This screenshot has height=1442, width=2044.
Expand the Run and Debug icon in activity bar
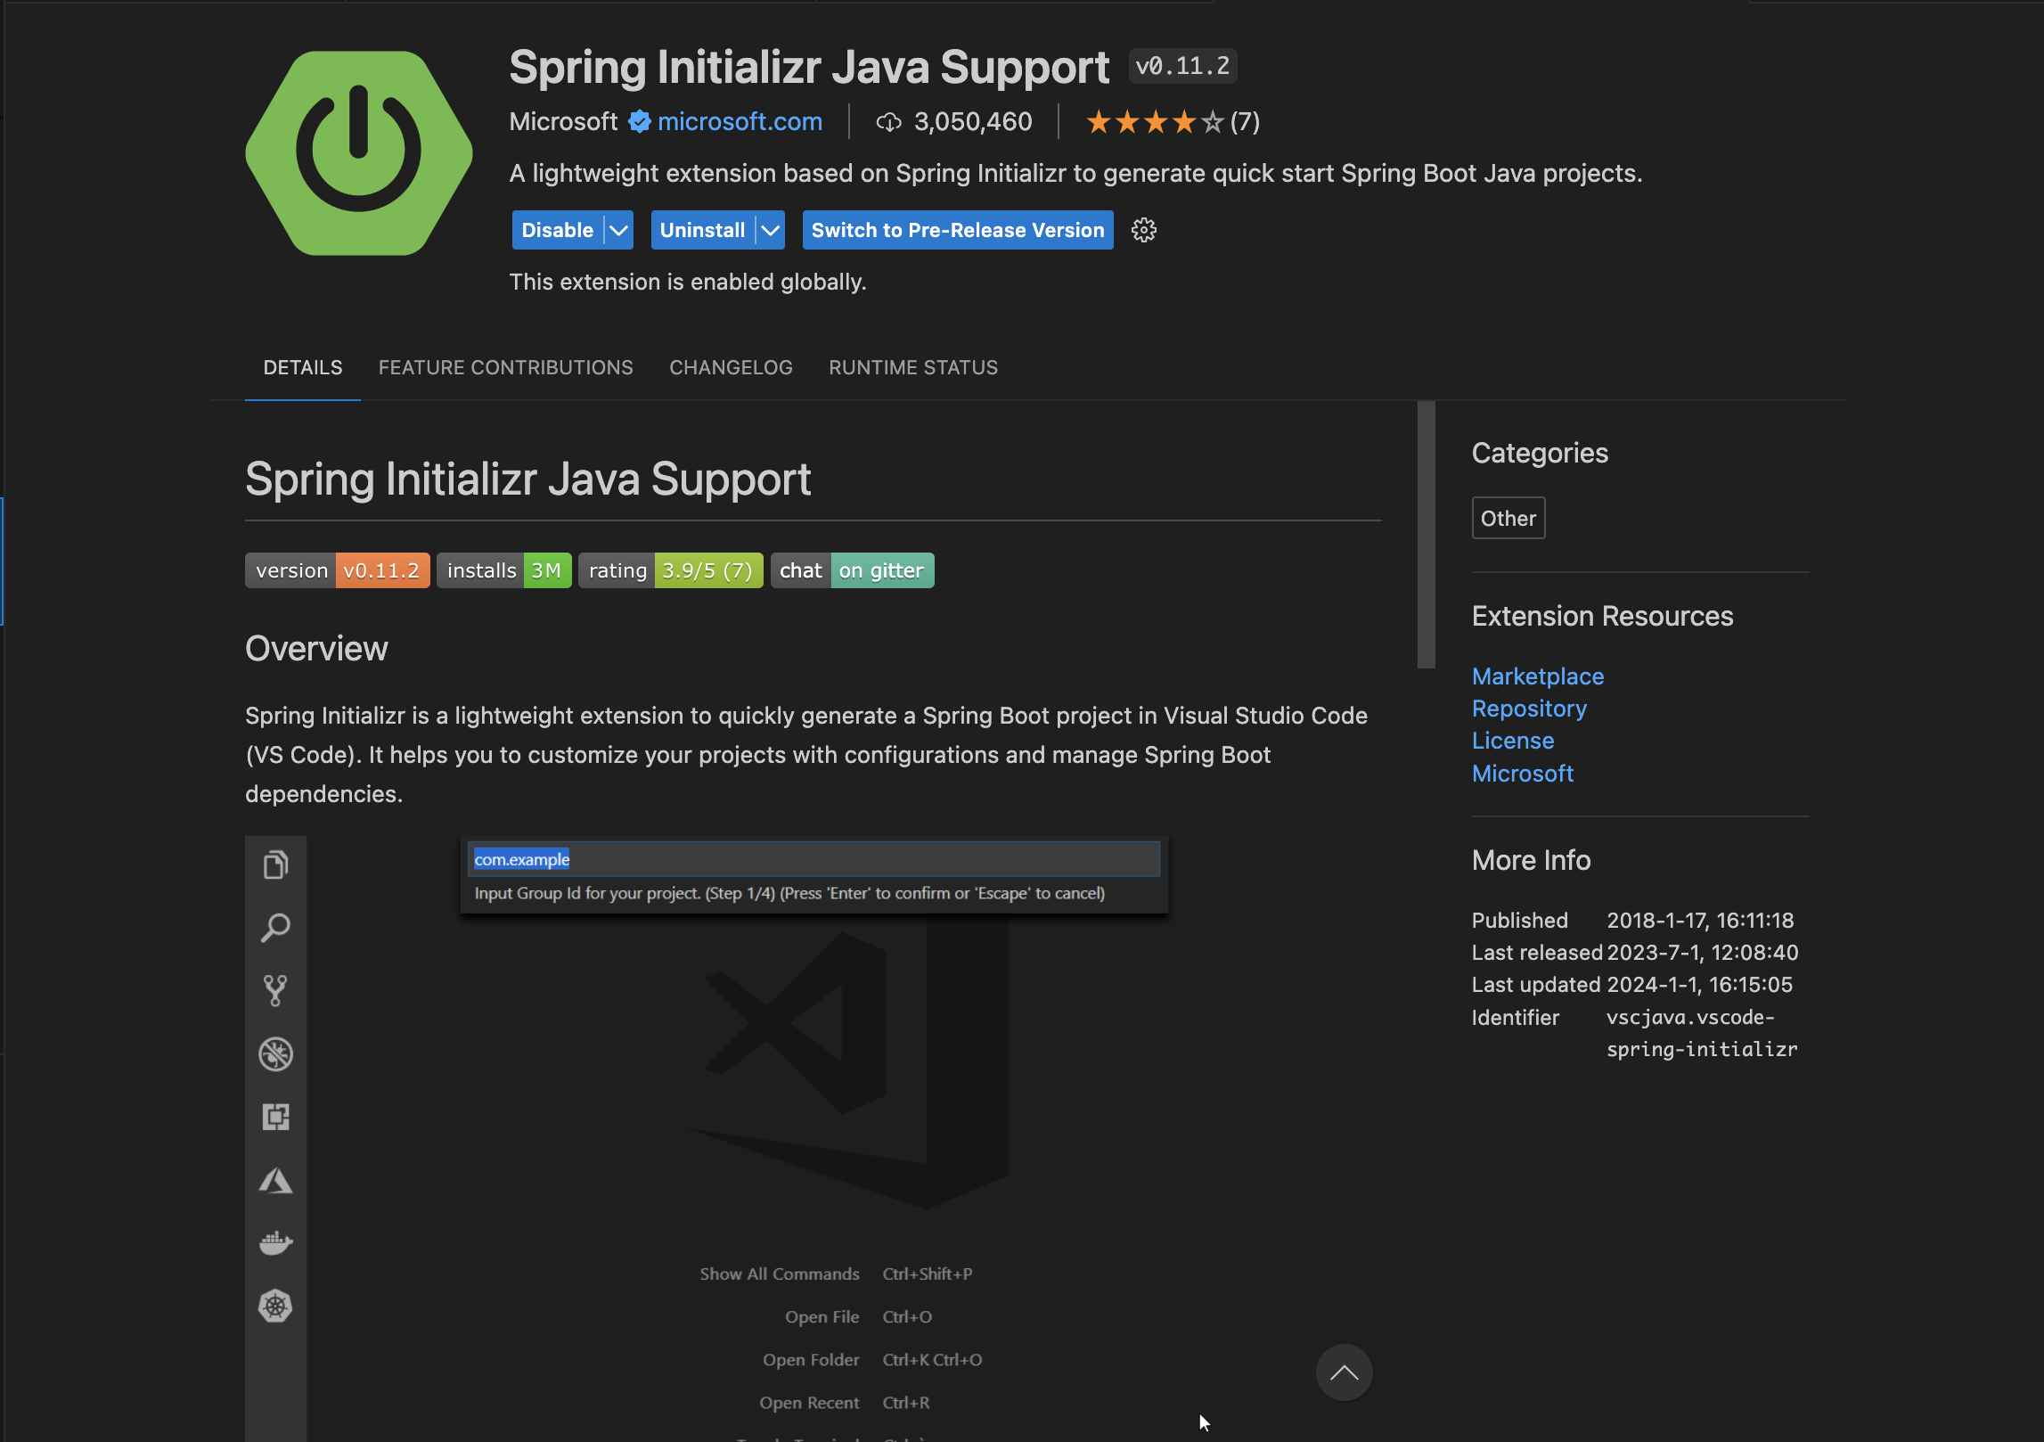coord(275,1054)
